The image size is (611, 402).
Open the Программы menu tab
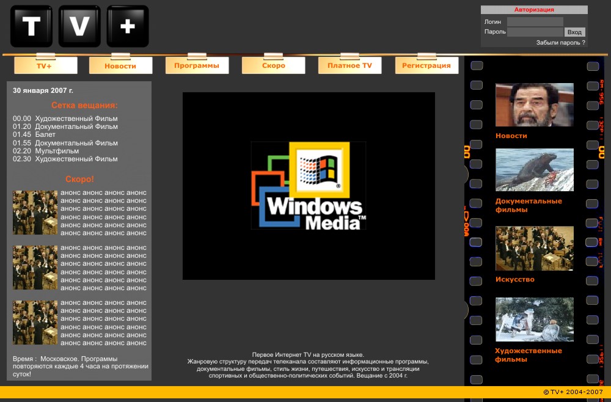coord(197,65)
